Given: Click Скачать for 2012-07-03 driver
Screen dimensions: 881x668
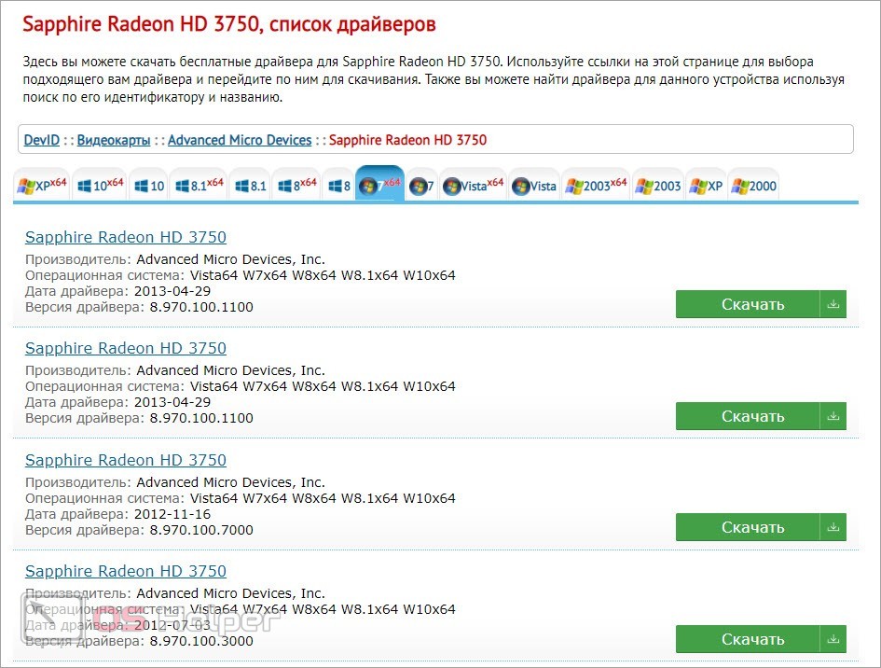Looking at the screenshot, I should tap(752, 639).
